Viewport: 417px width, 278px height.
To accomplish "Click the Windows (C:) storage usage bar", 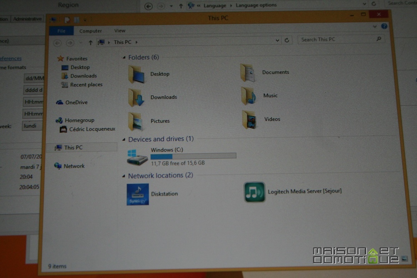I will click(193, 156).
